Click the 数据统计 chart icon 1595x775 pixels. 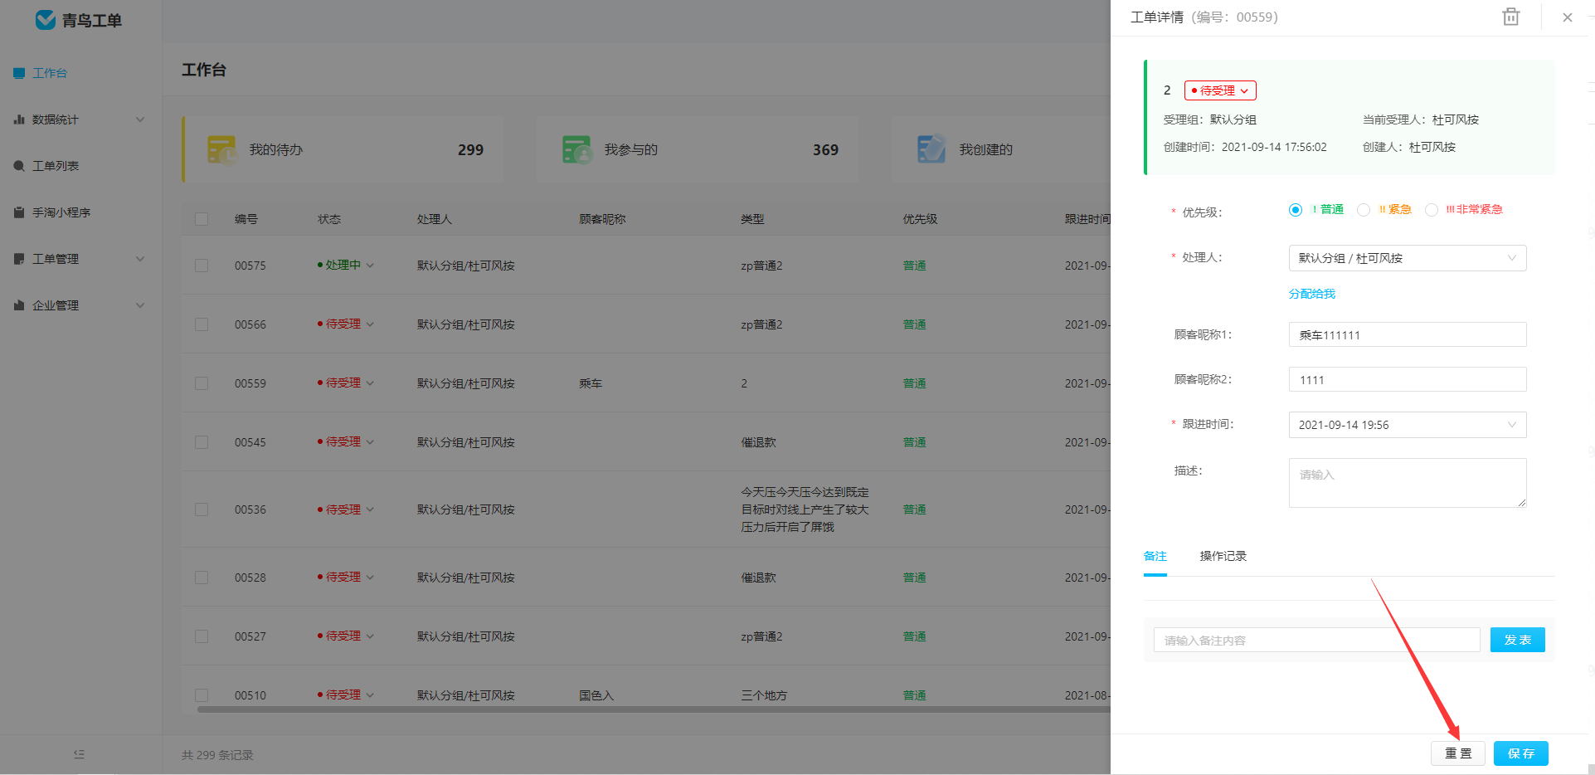click(x=19, y=119)
